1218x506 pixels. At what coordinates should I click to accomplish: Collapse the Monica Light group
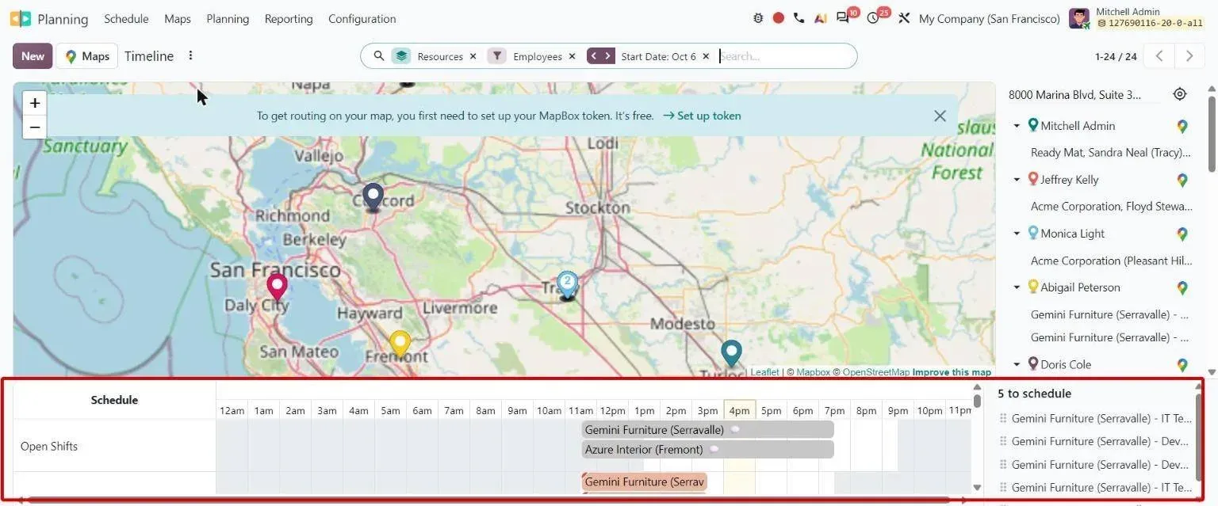coord(1017,234)
